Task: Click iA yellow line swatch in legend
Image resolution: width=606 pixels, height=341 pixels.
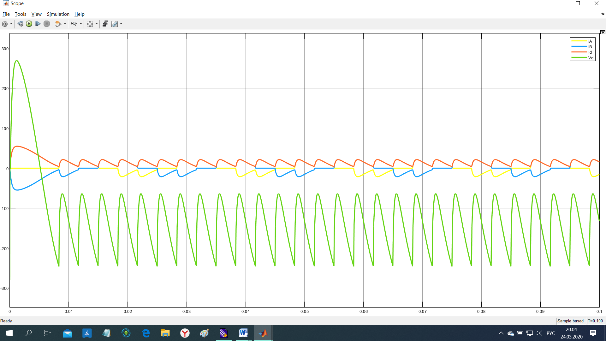Action: tap(579, 41)
